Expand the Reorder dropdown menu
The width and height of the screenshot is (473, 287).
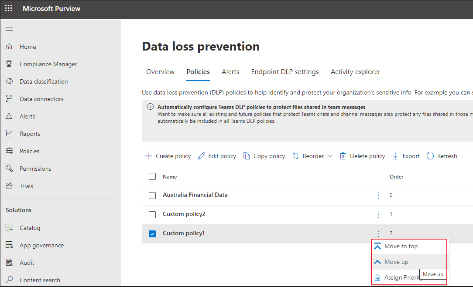(x=312, y=155)
